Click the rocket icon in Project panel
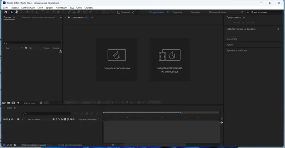 [x=18, y=103]
